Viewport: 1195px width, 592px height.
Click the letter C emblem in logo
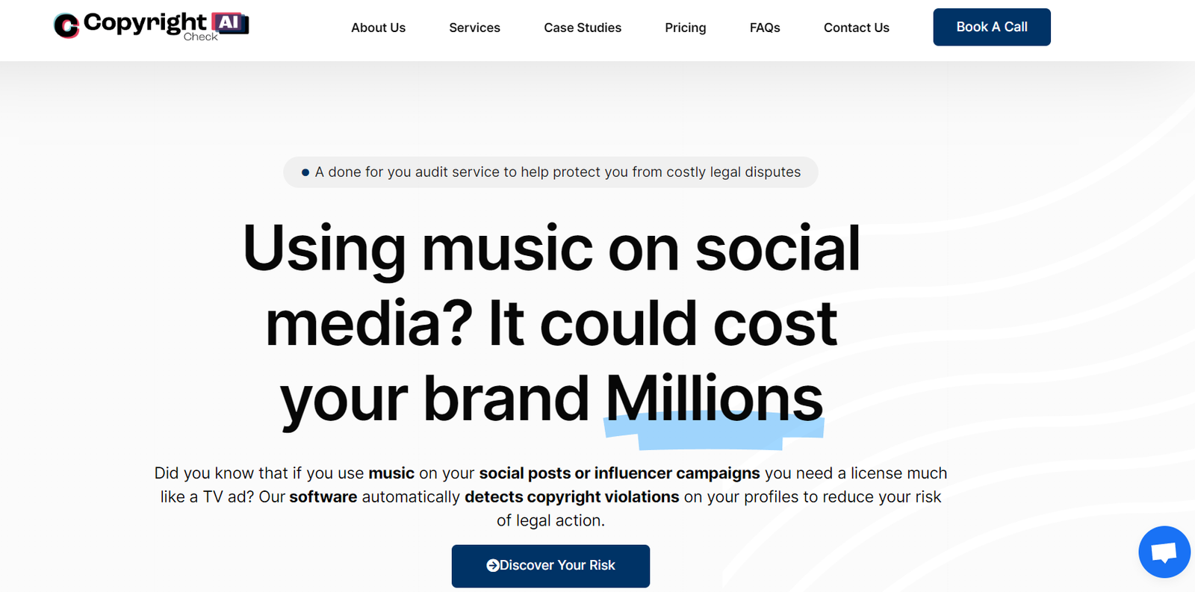(66, 26)
